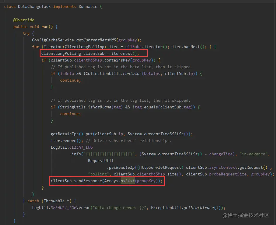Click the "data change error: {}" string
This screenshot has height=225, width=276.
pos(119,208)
